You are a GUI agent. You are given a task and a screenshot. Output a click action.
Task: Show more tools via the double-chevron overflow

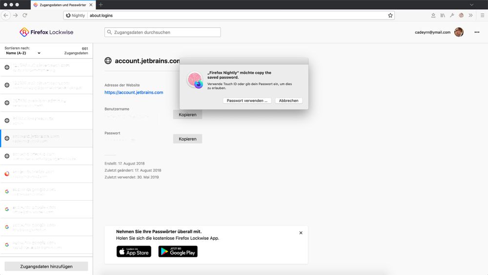[x=470, y=15]
